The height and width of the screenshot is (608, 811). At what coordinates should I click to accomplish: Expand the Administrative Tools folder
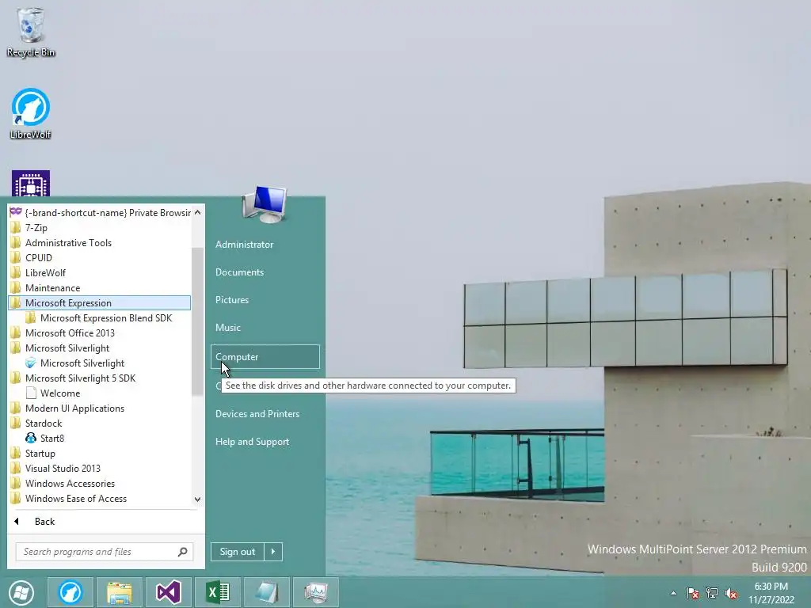100,242
